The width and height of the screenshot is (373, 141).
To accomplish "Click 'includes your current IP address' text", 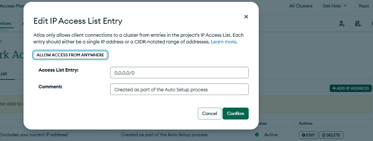I will pyautogui.click(x=34, y=135).
